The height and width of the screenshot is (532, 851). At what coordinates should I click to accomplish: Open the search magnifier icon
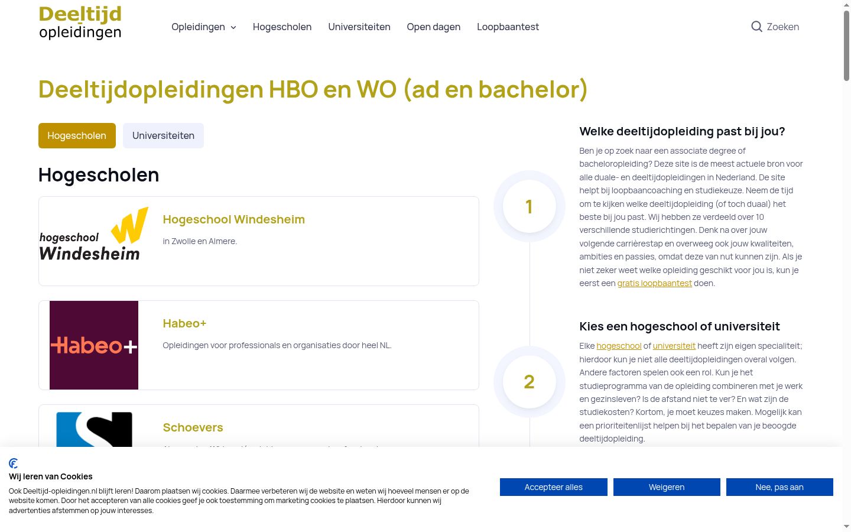pos(756,27)
